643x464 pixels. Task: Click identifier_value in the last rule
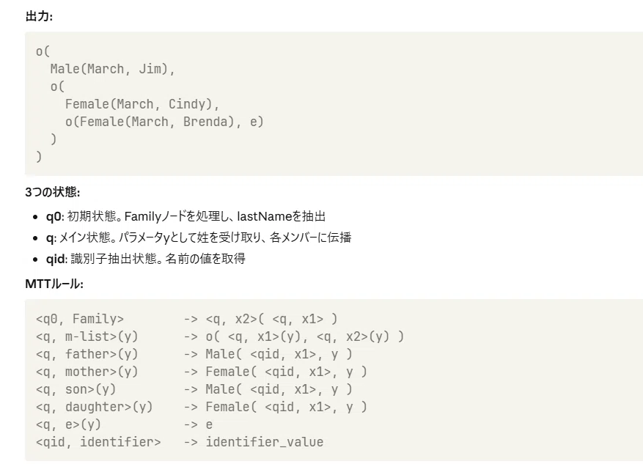(265, 442)
